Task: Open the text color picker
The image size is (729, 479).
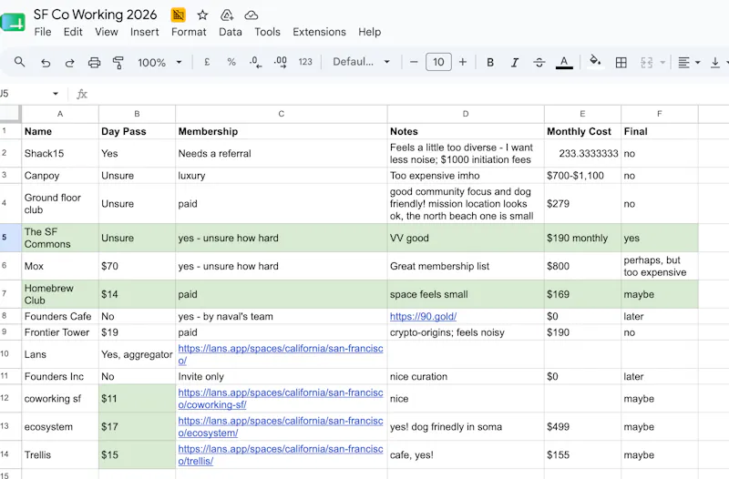Action: pyautogui.click(x=564, y=62)
